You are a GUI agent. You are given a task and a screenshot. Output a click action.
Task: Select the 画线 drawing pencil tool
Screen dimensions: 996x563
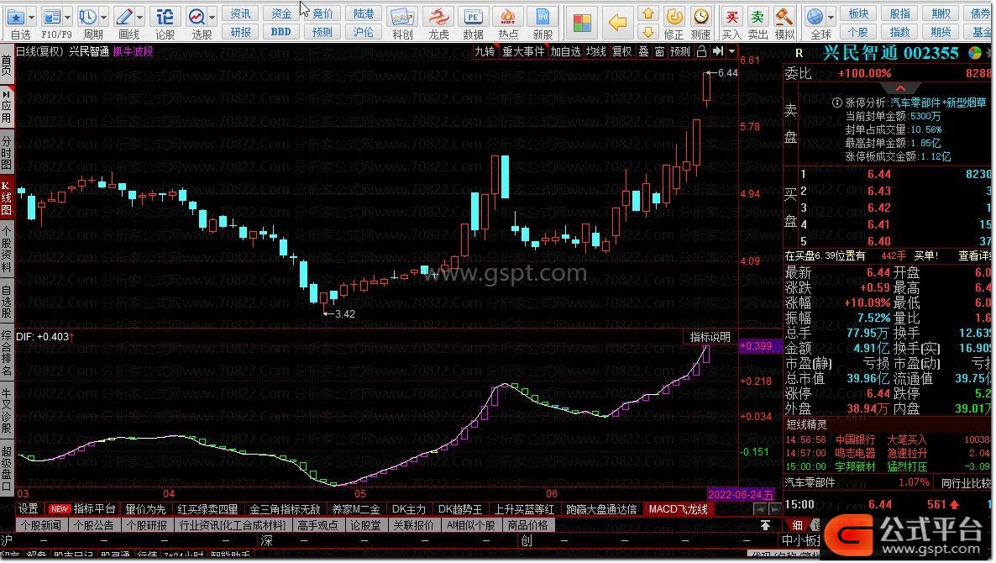pos(123,17)
